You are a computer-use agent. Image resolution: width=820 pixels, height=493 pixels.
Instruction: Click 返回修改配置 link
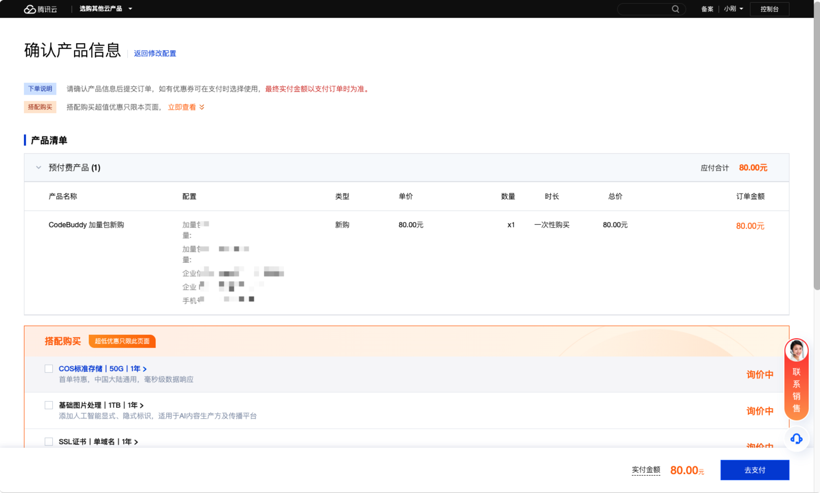coord(155,53)
